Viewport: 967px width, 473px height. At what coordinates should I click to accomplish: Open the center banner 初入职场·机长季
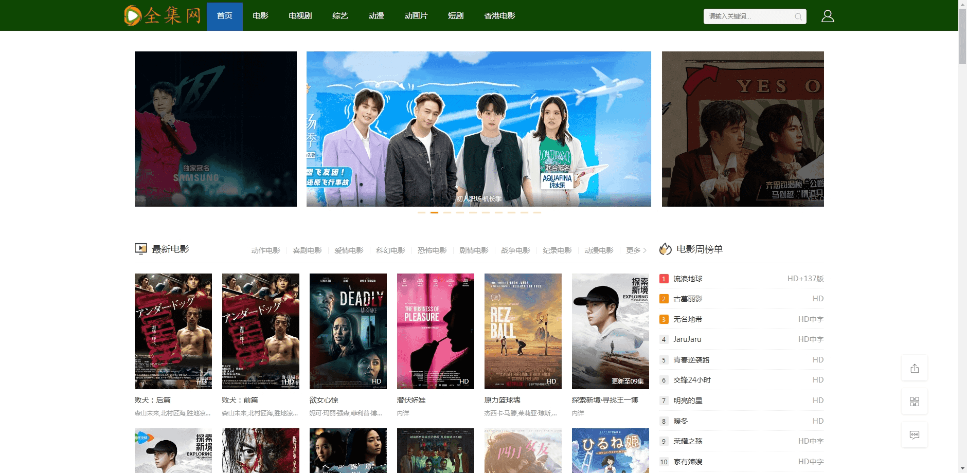479,129
